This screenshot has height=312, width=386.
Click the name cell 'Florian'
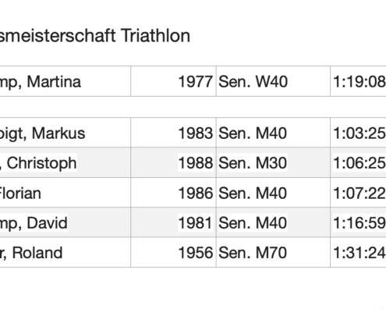pos(65,193)
